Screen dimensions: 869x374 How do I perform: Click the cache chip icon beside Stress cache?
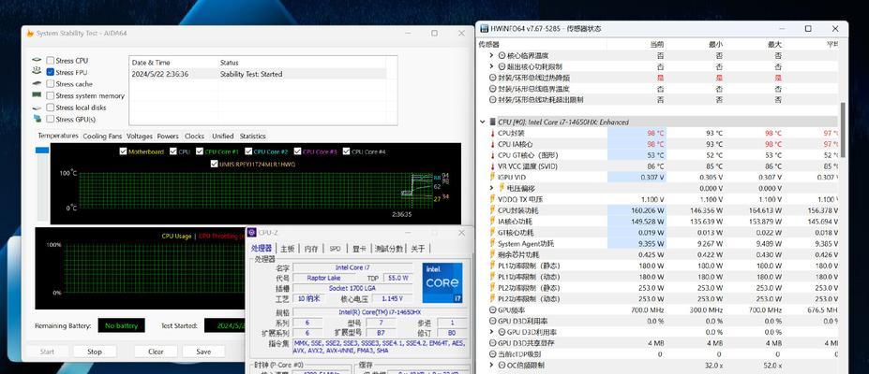(x=37, y=83)
